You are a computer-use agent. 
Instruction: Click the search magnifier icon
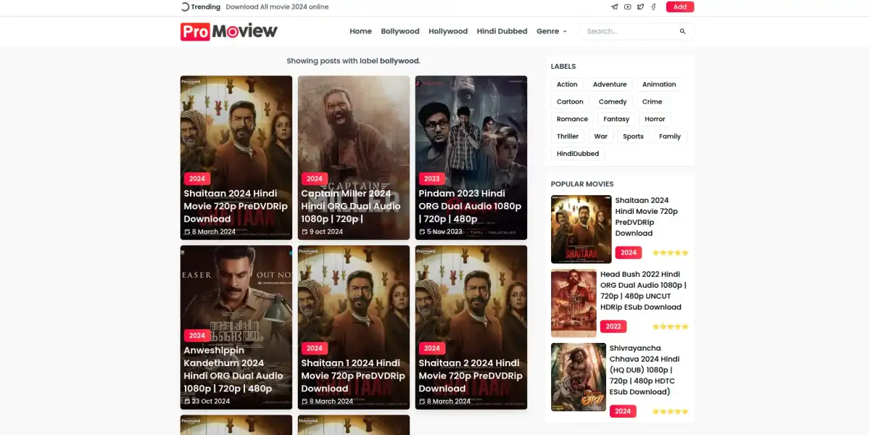point(682,31)
